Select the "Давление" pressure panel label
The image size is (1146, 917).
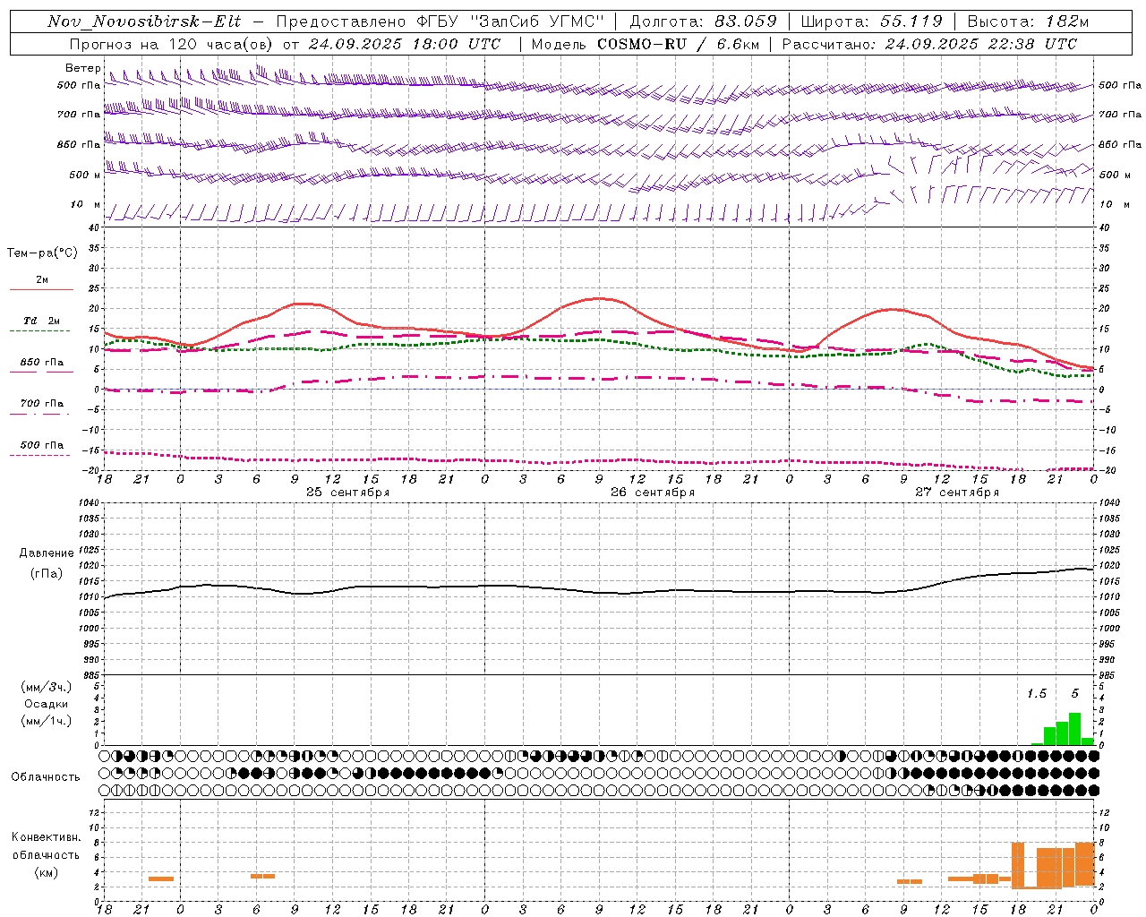pos(47,553)
